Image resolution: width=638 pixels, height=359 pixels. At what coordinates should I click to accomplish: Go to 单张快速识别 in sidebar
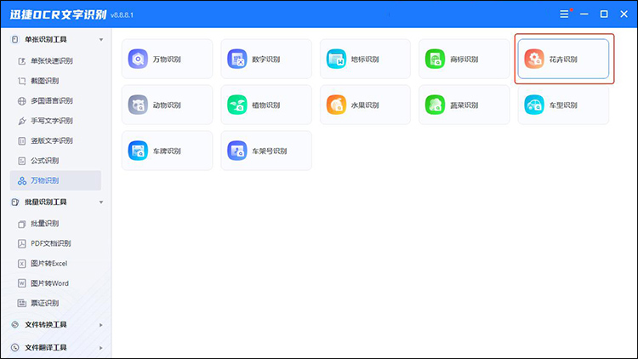click(x=51, y=60)
